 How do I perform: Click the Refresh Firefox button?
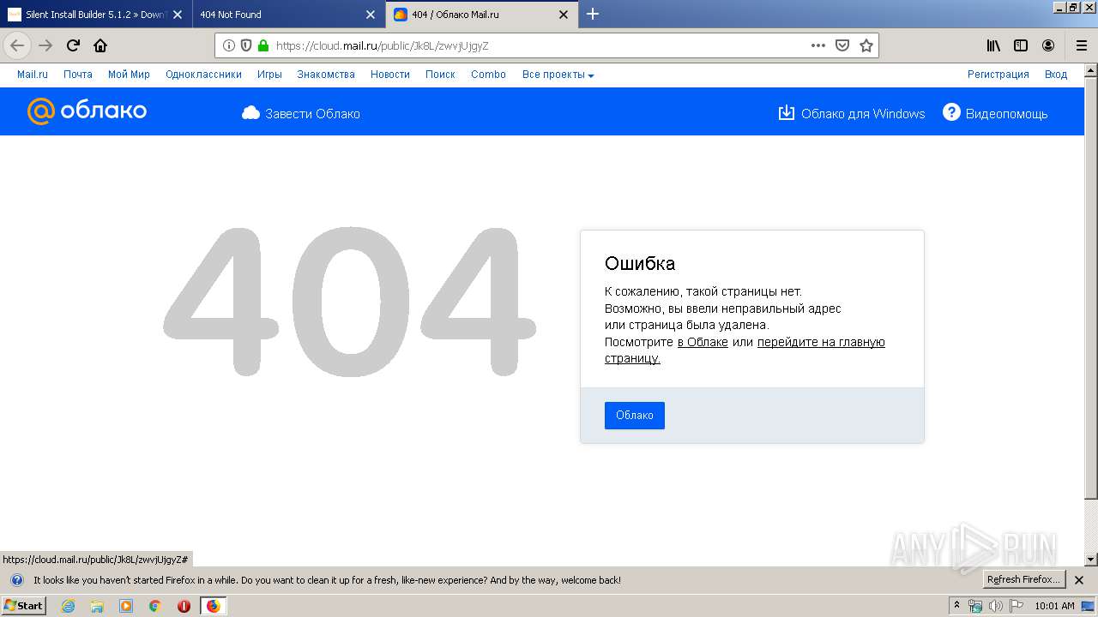(x=1023, y=580)
